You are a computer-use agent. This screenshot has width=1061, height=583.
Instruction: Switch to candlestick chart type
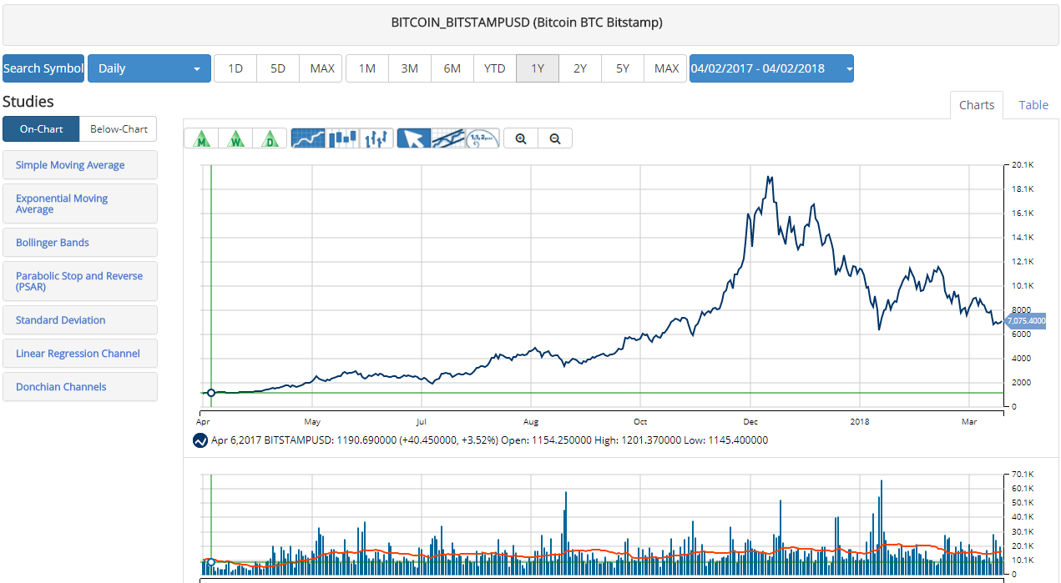pos(343,138)
